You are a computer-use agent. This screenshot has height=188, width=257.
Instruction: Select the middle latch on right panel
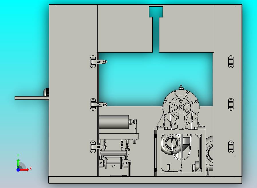pyautogui.click(x=231, y=104)
